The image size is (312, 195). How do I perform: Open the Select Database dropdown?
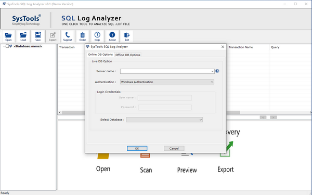(x=201, y=120)
